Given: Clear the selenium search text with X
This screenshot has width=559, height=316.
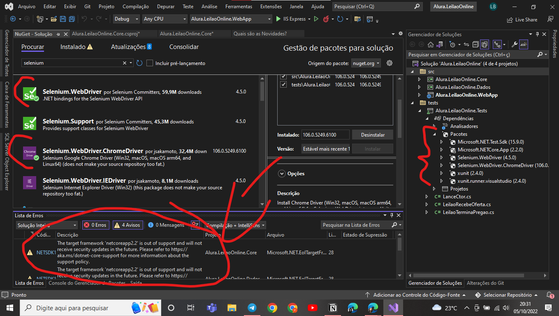Looking at the screenshot, I should click(125, 63).
